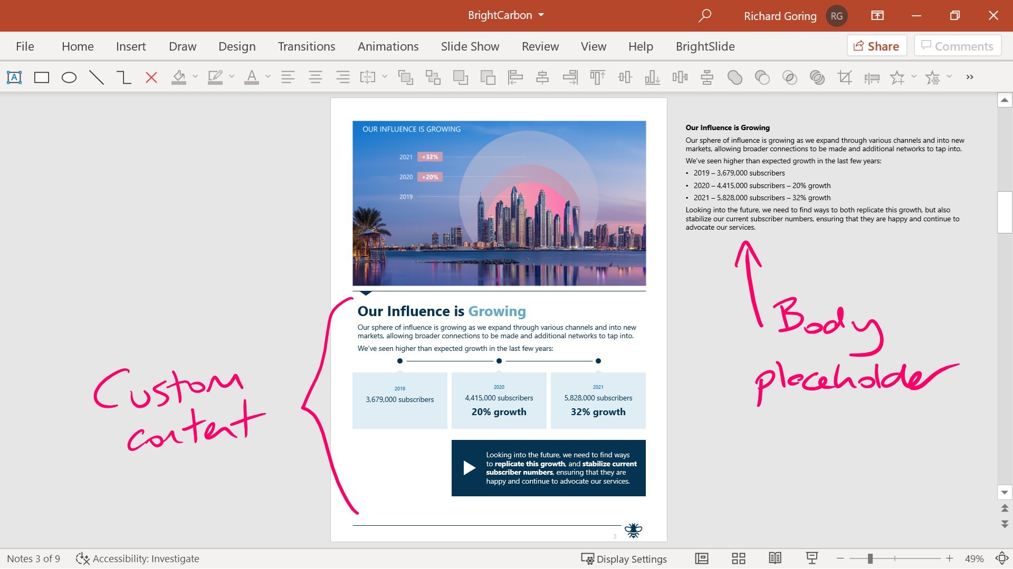Expand the font color dropdown arrow
Screen dimensions: 1013x569
tap(267, 76)
